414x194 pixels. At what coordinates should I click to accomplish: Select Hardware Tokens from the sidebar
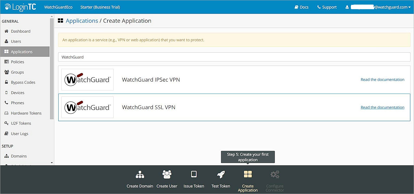click(x=26, y=113)
